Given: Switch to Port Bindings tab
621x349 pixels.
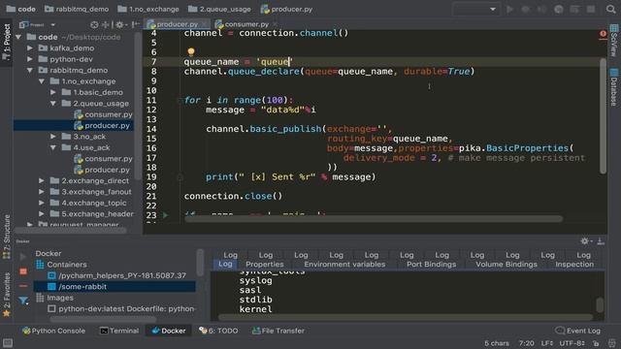Looking at the screenshot, I should 431,265.
